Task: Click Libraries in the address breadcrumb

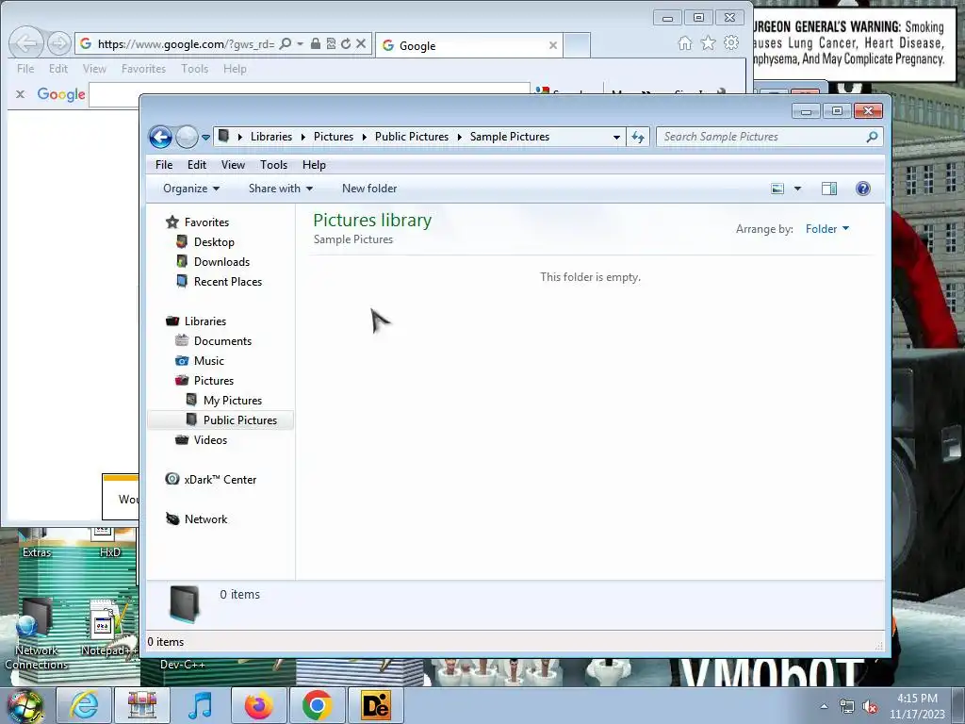Action: [x=271, y=137]
